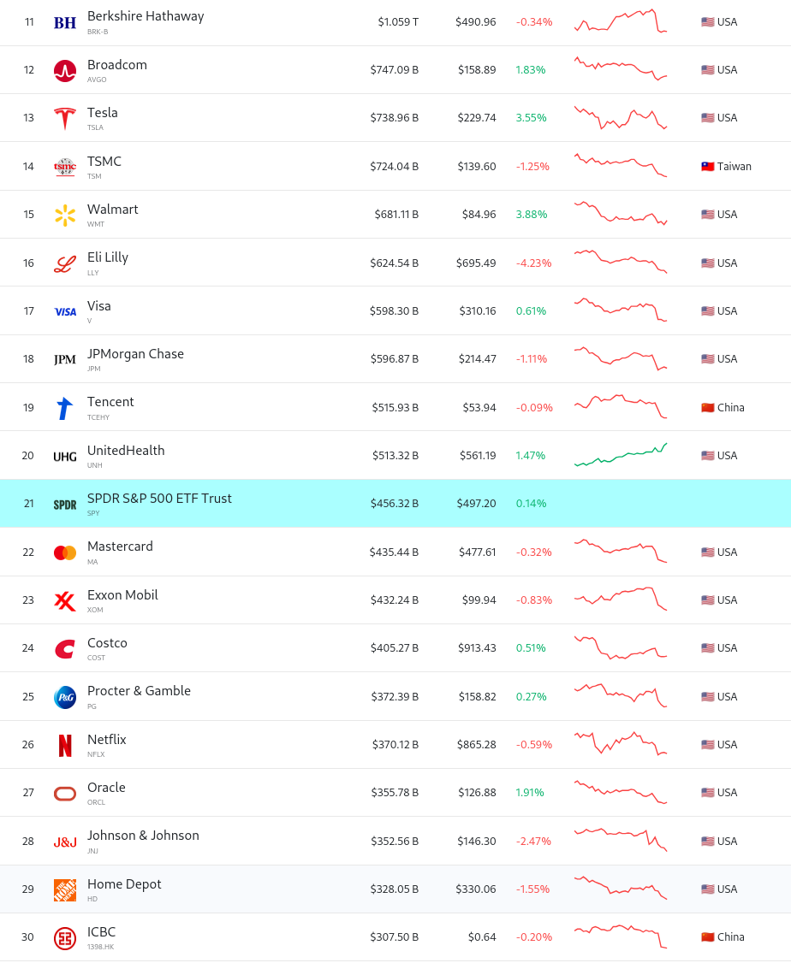Click Tesla's 30-day price sparkline

point(621,117)
